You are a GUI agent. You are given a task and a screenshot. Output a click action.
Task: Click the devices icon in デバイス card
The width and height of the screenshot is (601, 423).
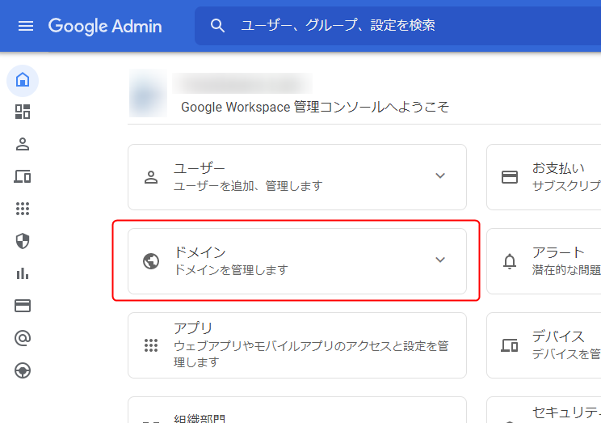(x=510, y=345)
